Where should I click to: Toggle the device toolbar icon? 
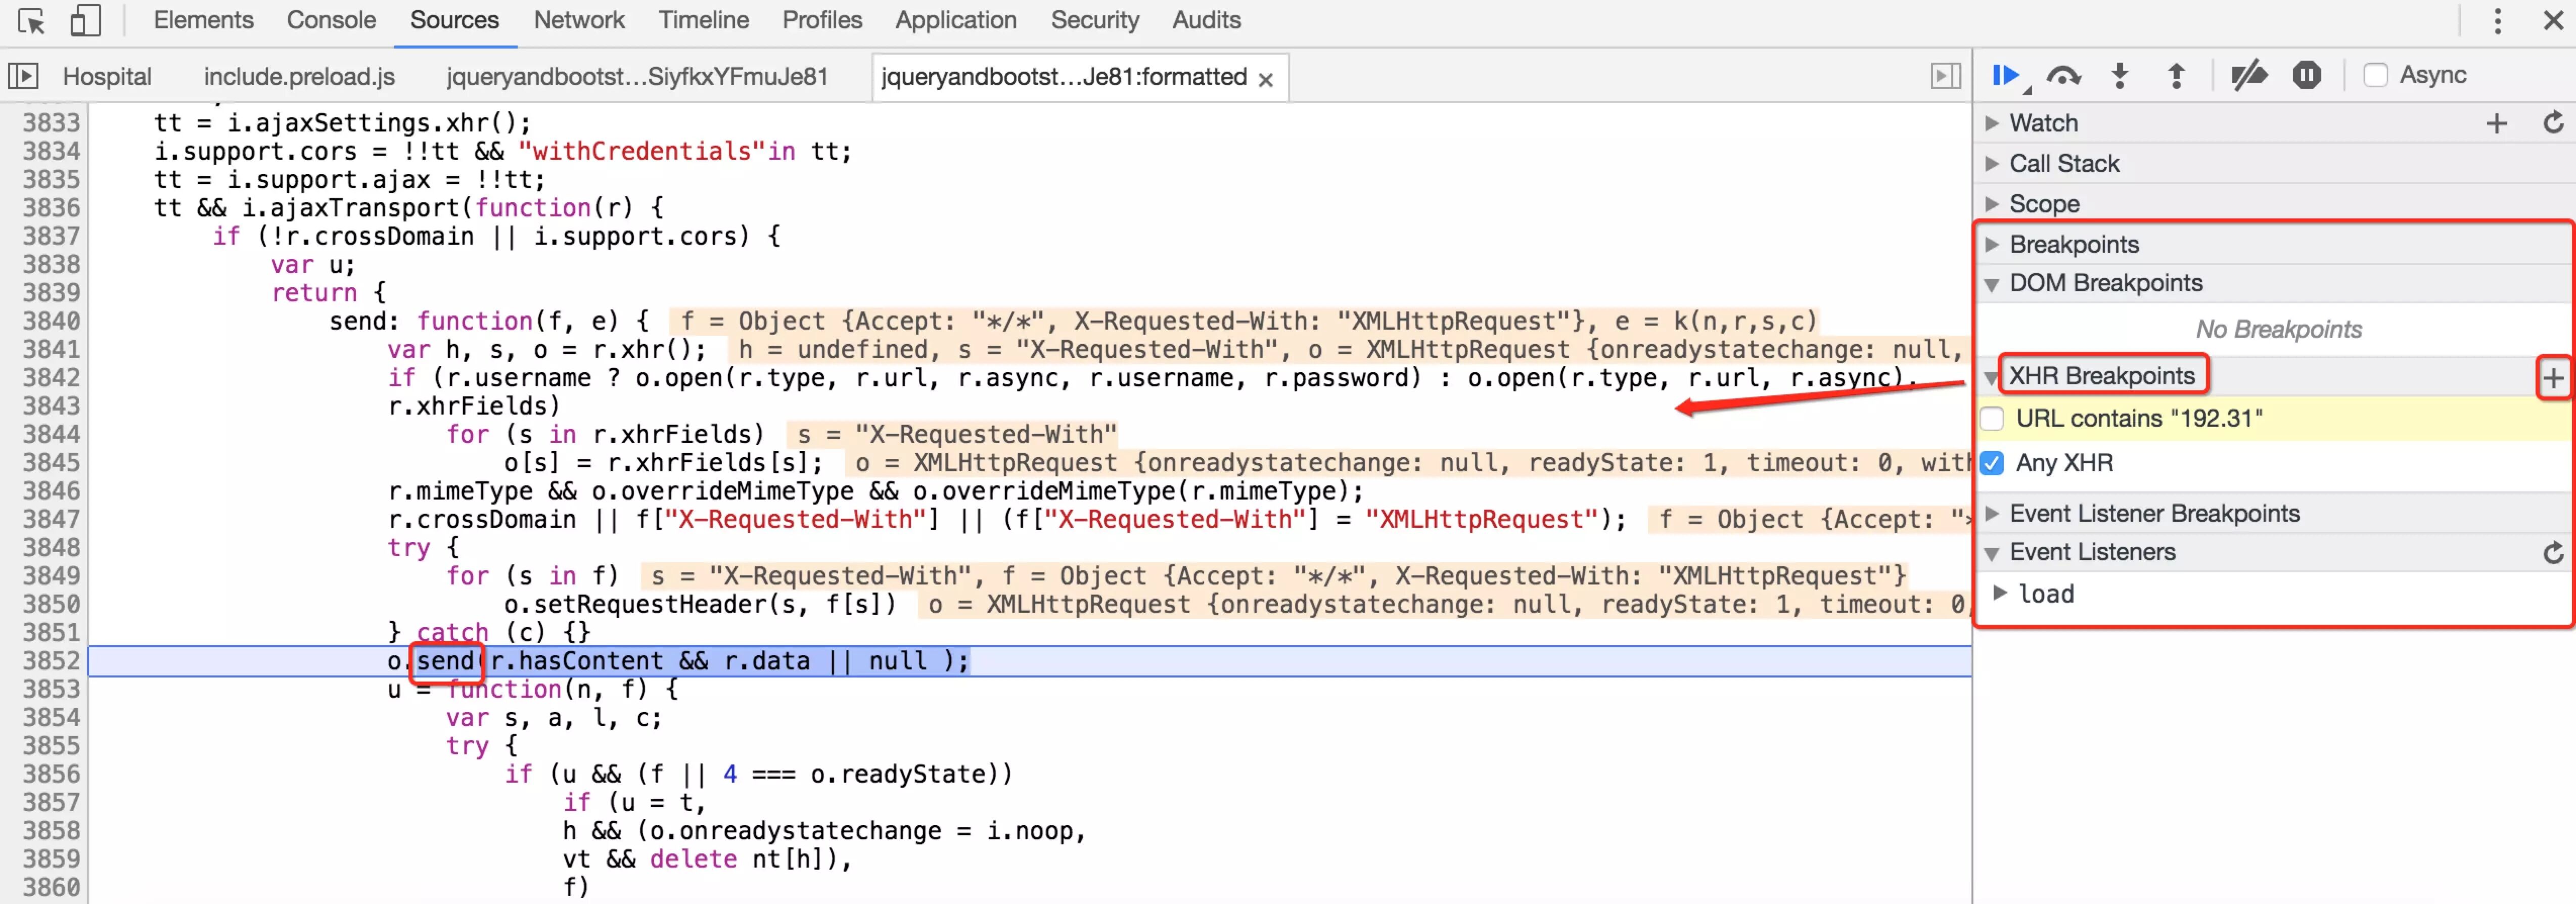click(86, 21)
